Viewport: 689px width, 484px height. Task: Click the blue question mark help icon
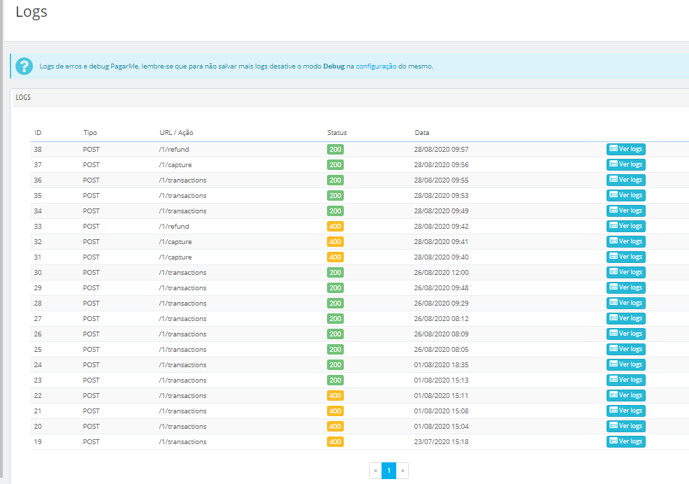pyautogui.click(x=24, y=66)
